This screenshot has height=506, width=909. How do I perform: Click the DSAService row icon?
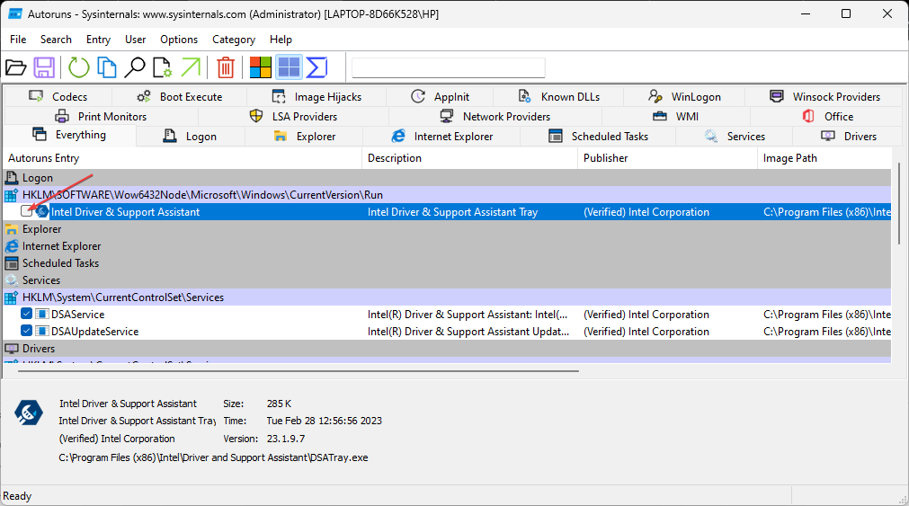41,315
